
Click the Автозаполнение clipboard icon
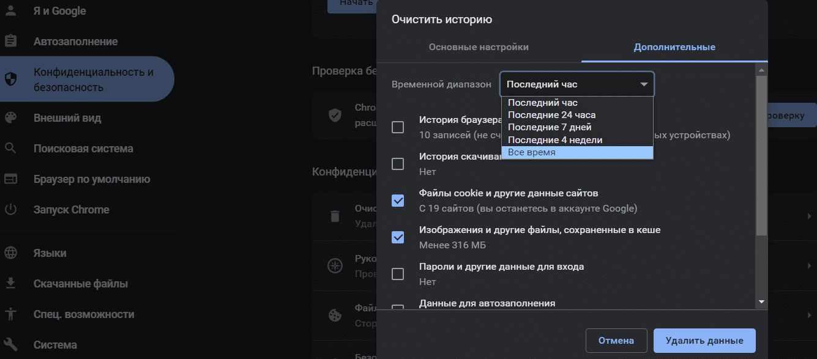[x=10, y=42]
